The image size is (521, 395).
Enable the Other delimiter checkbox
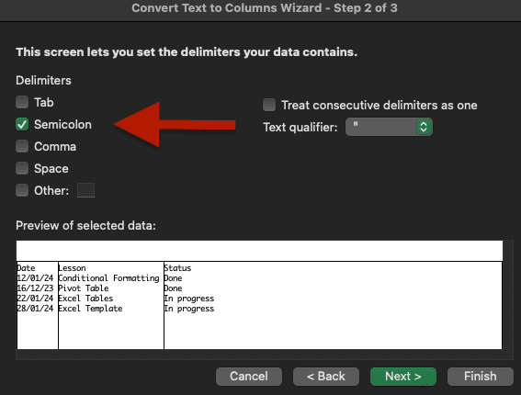click(22, 190)
